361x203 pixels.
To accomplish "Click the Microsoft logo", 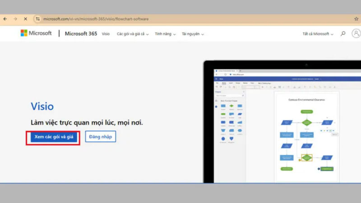I will (x=36, y=33).
